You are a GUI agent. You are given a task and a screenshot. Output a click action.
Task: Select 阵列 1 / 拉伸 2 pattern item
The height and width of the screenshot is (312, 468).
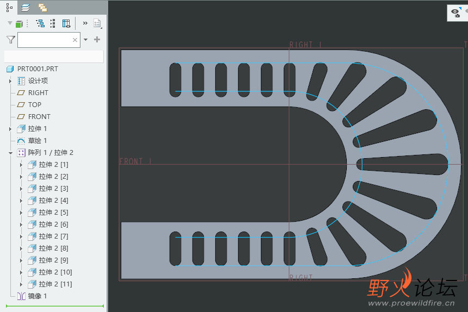tap(51, 153)
